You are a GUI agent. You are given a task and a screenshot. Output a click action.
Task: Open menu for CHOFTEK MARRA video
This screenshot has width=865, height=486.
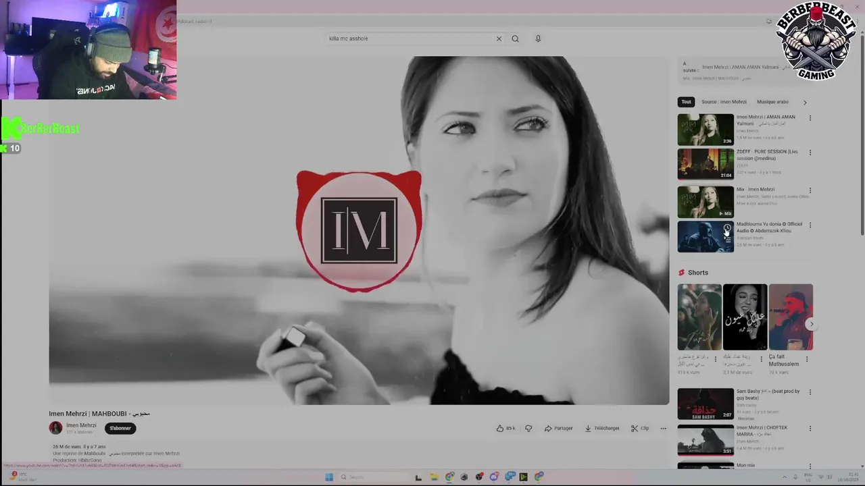pyautogui.click(x=810, y=429)
